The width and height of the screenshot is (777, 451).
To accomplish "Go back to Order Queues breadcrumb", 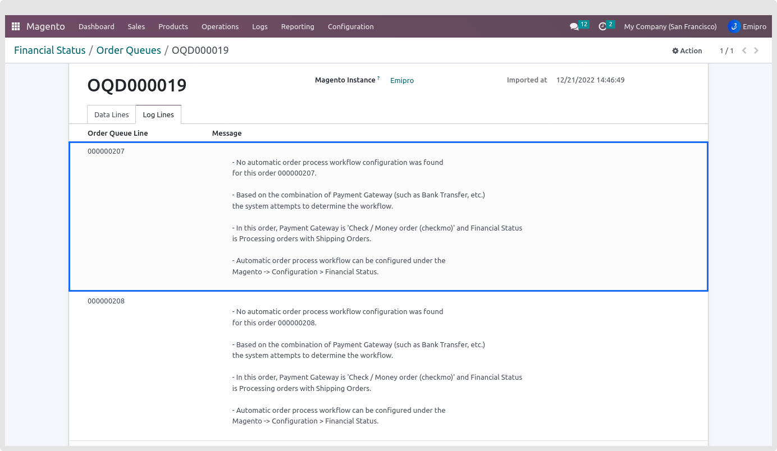I will (x=129, y=50).
